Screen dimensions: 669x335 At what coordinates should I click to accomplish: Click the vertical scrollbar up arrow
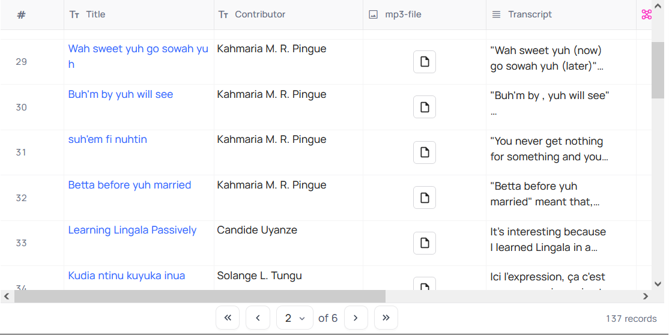[x=658, y=6]
